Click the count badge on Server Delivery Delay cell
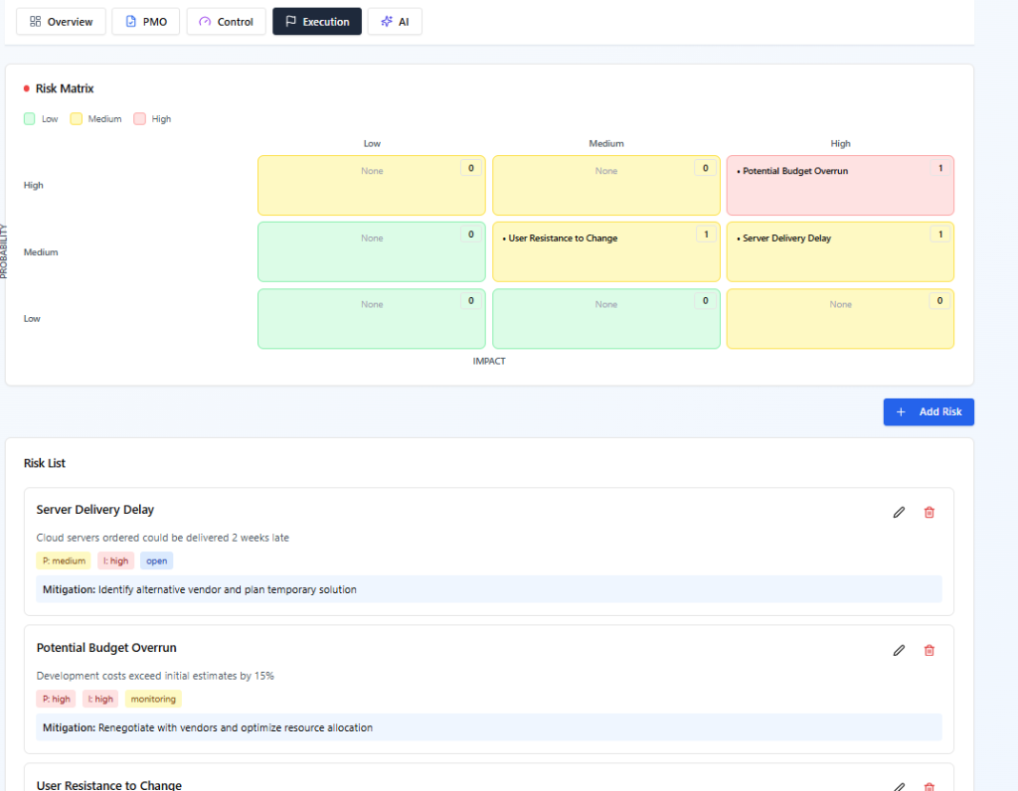The image size is (1018, 791). pos(940,235)
